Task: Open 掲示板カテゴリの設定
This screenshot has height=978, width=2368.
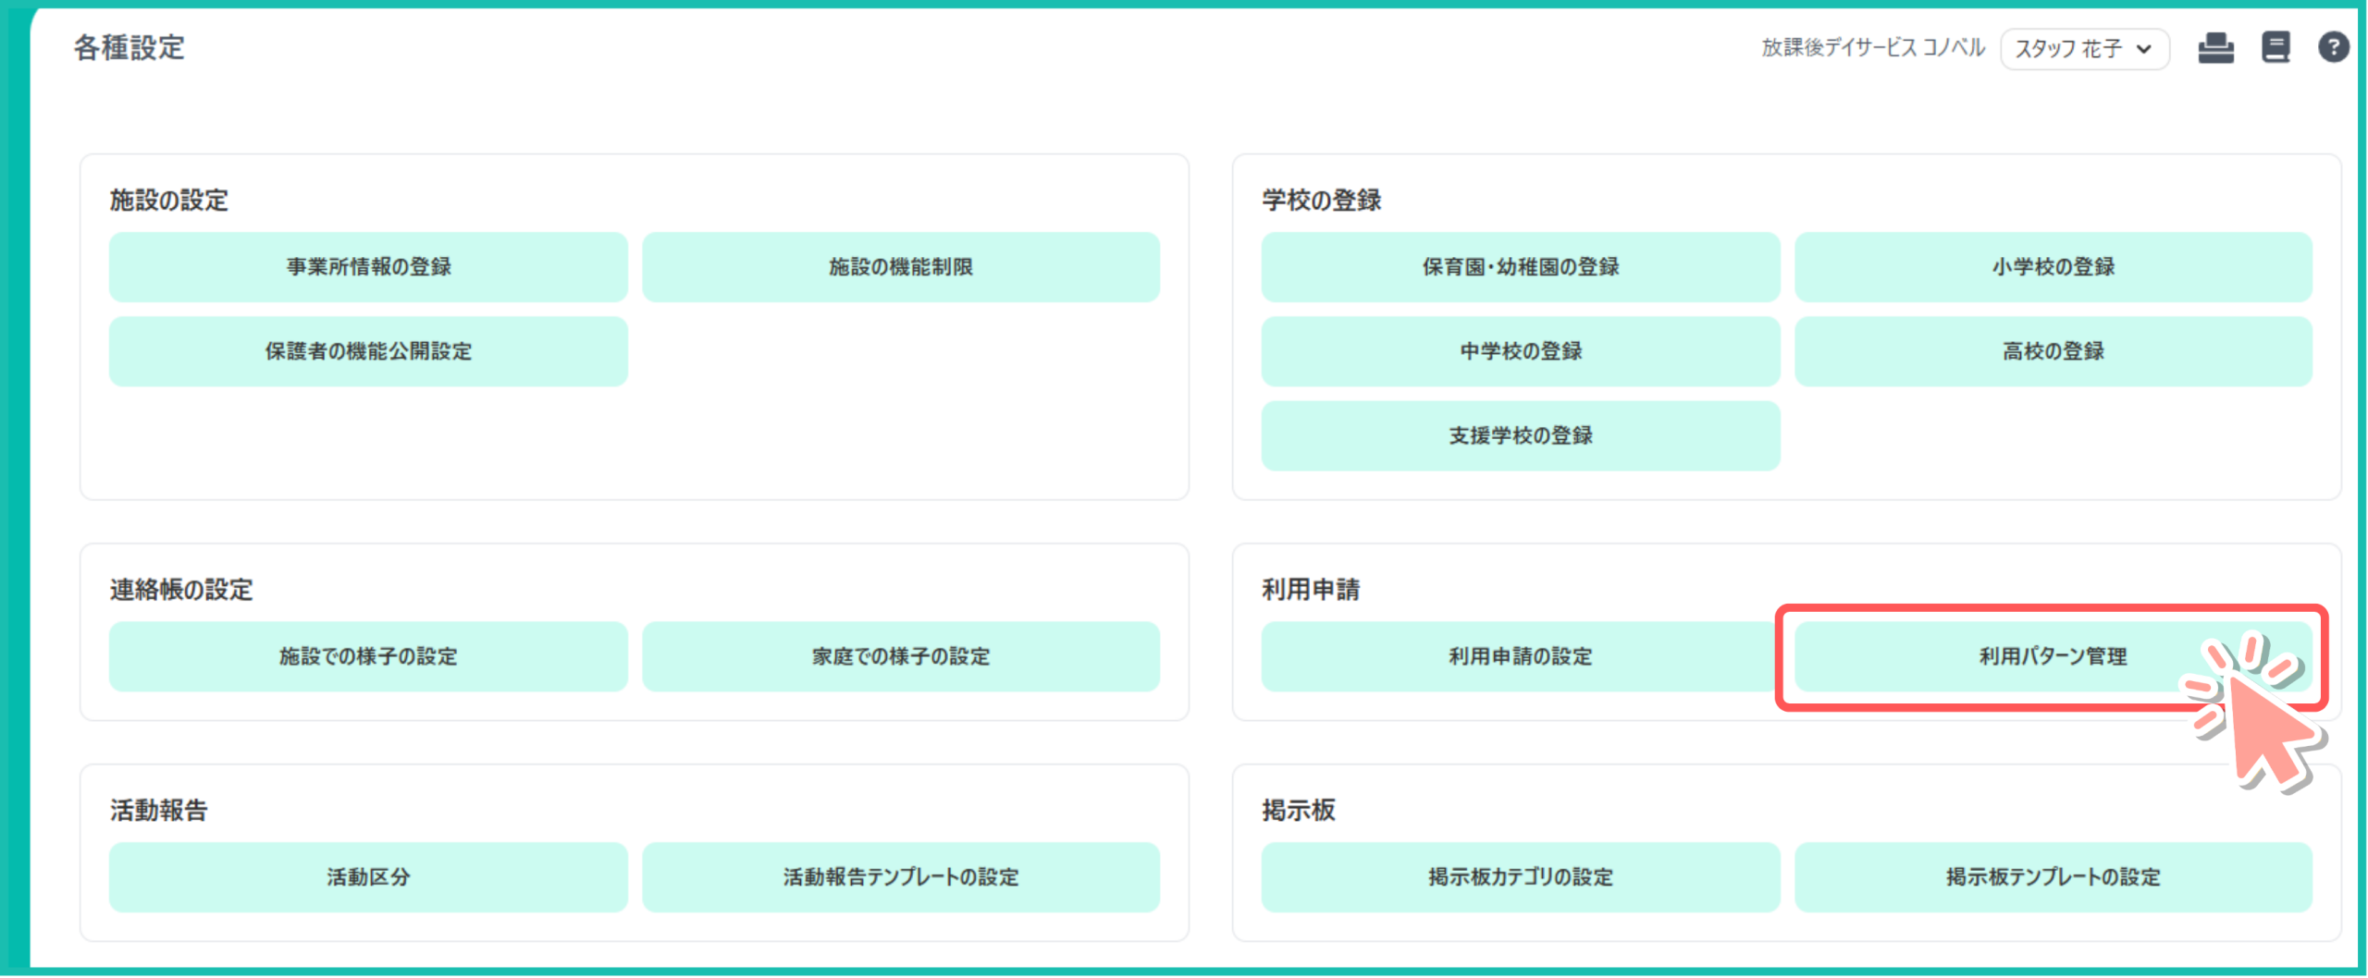Action: (1520, 877)
